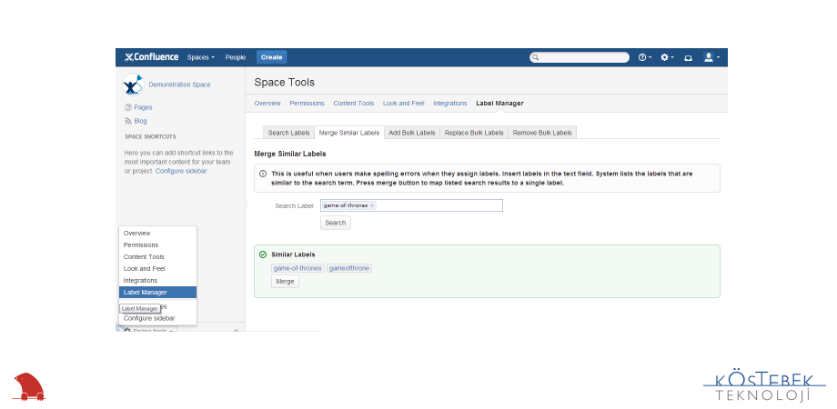Click the Confluence logo in header
This screenshot has height=409, width=837.
tap(151, 57)
